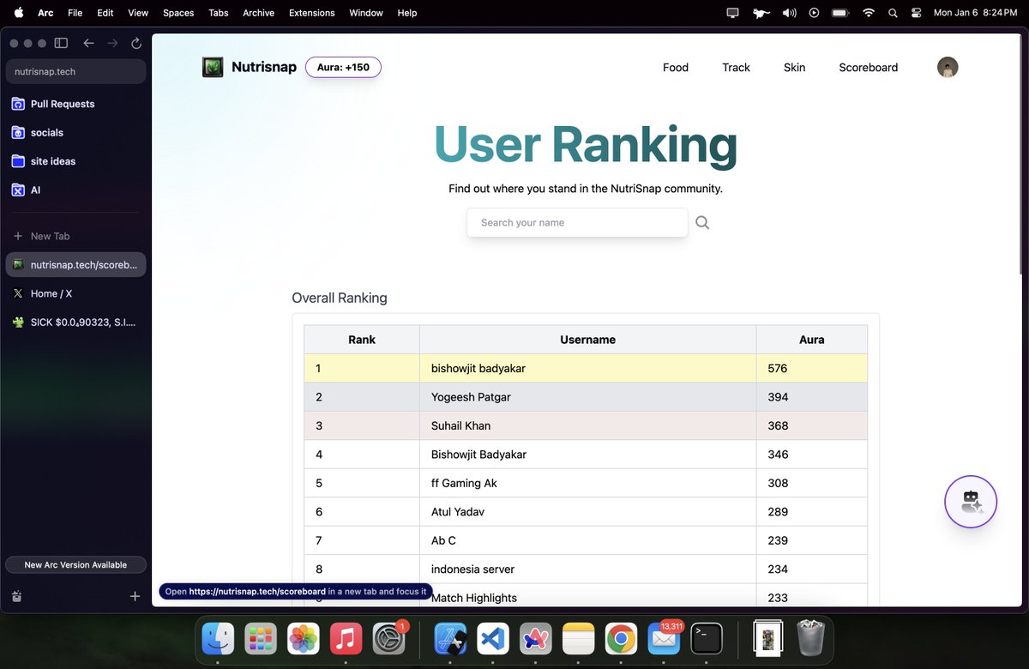Open Notes app in the dock
The height and width of the screenshot is (669, 1029).
click(579, 639)
